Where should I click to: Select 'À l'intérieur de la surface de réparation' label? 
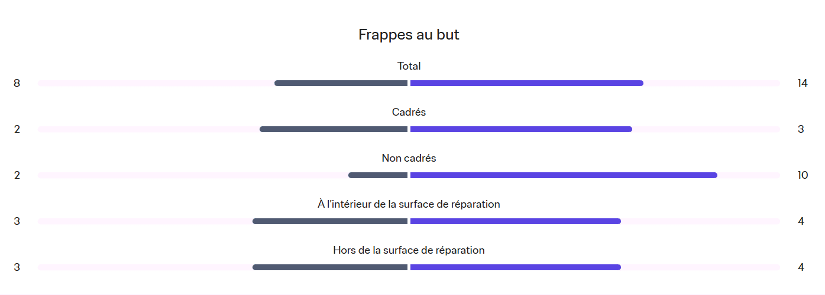(409, 204)
